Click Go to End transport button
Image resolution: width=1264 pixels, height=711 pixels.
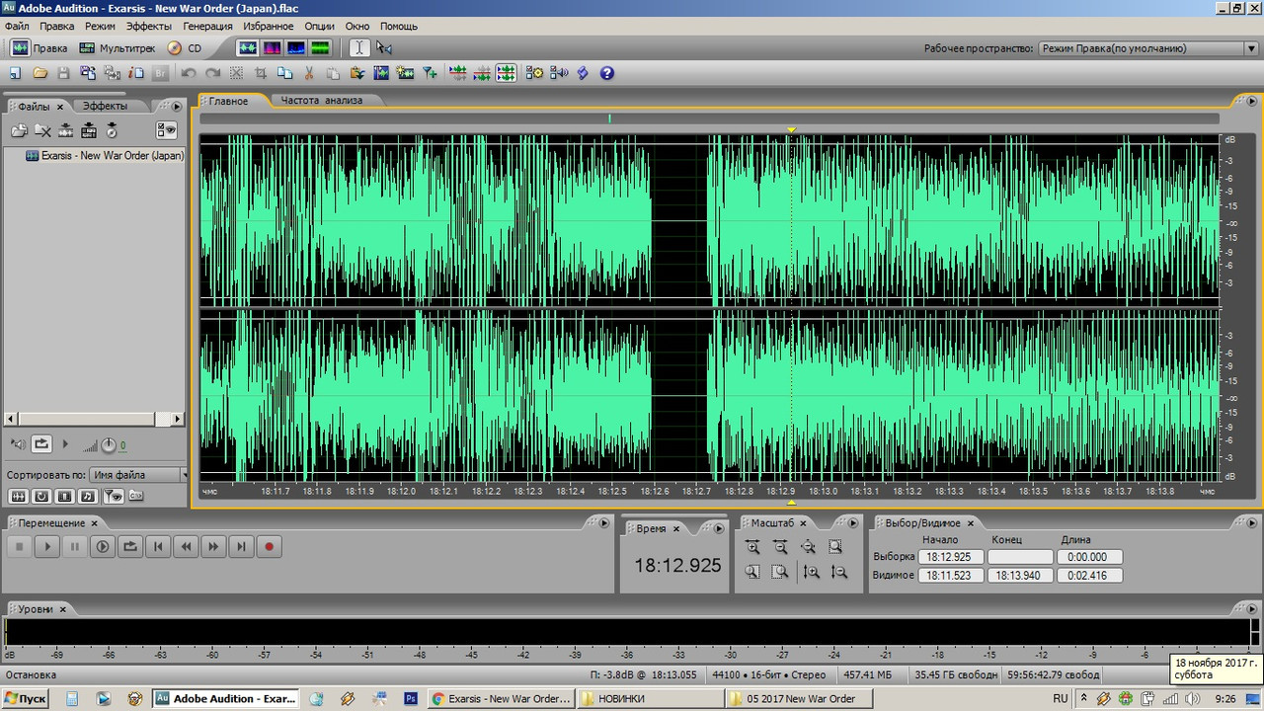pos(241,546)
